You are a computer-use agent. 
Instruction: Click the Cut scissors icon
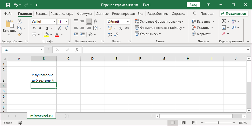click(x=20, y=22)
